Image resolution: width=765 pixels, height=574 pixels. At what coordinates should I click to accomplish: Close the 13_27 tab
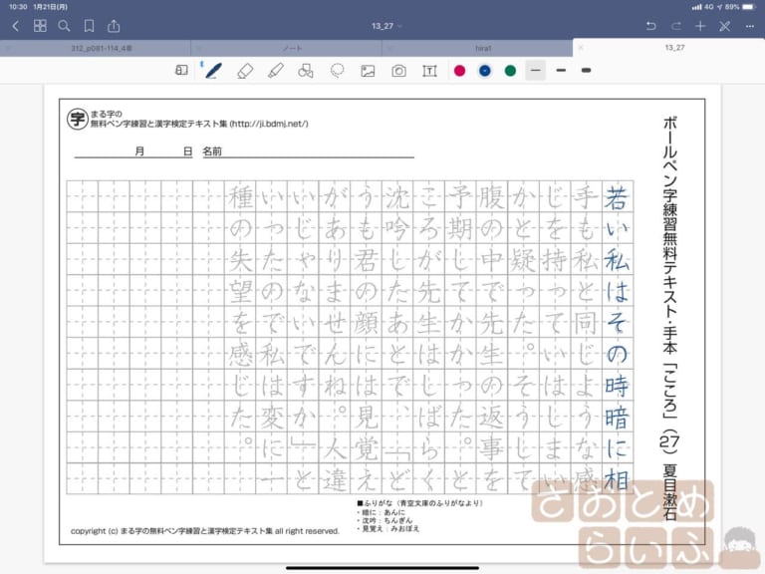click(x=581, y=48)
